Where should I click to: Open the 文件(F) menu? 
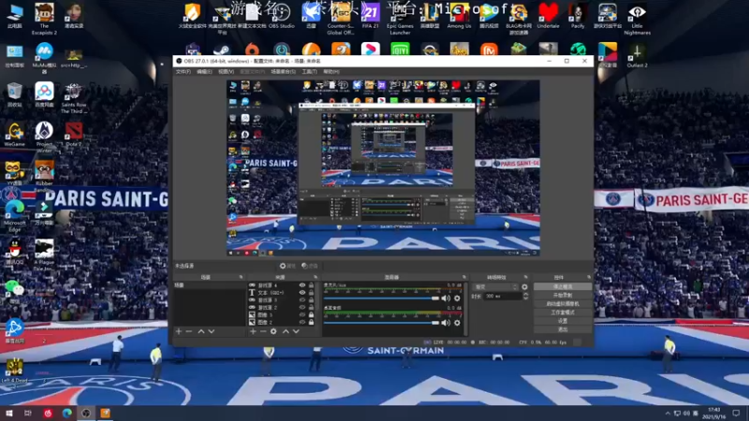click(x=183, y=72)
